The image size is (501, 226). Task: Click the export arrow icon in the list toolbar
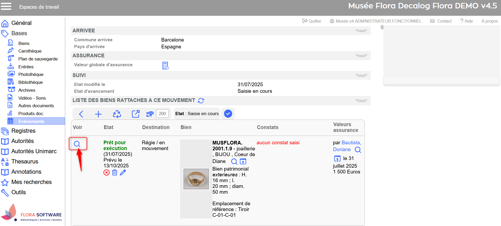click(135, 114)
